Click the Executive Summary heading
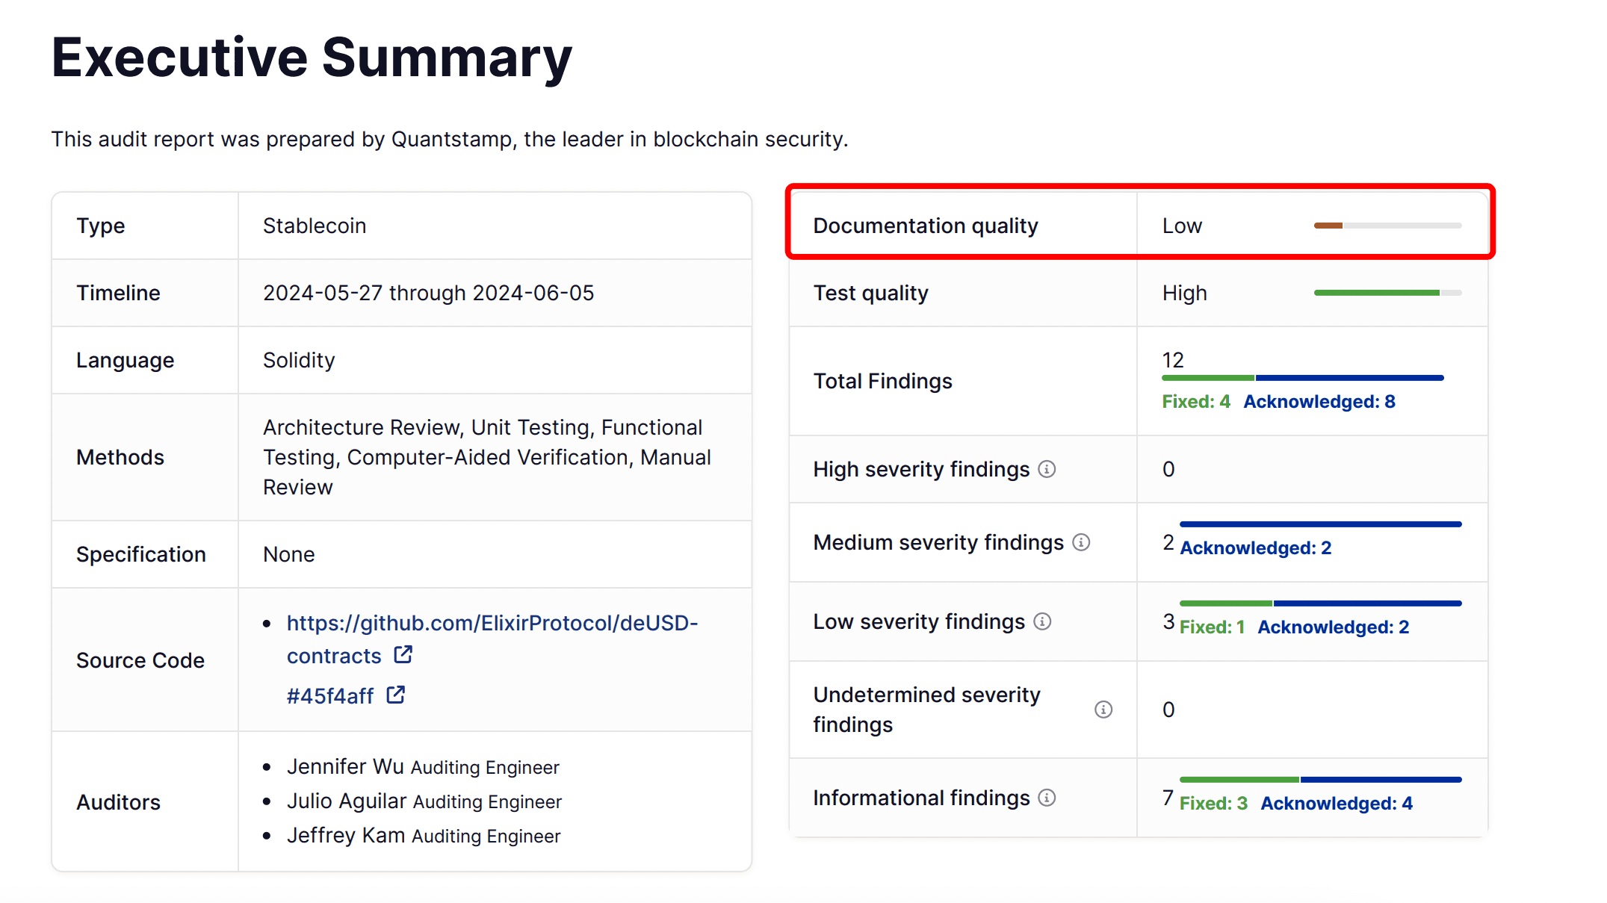This screenshot has width=1607, height=903. pos(312,58)
